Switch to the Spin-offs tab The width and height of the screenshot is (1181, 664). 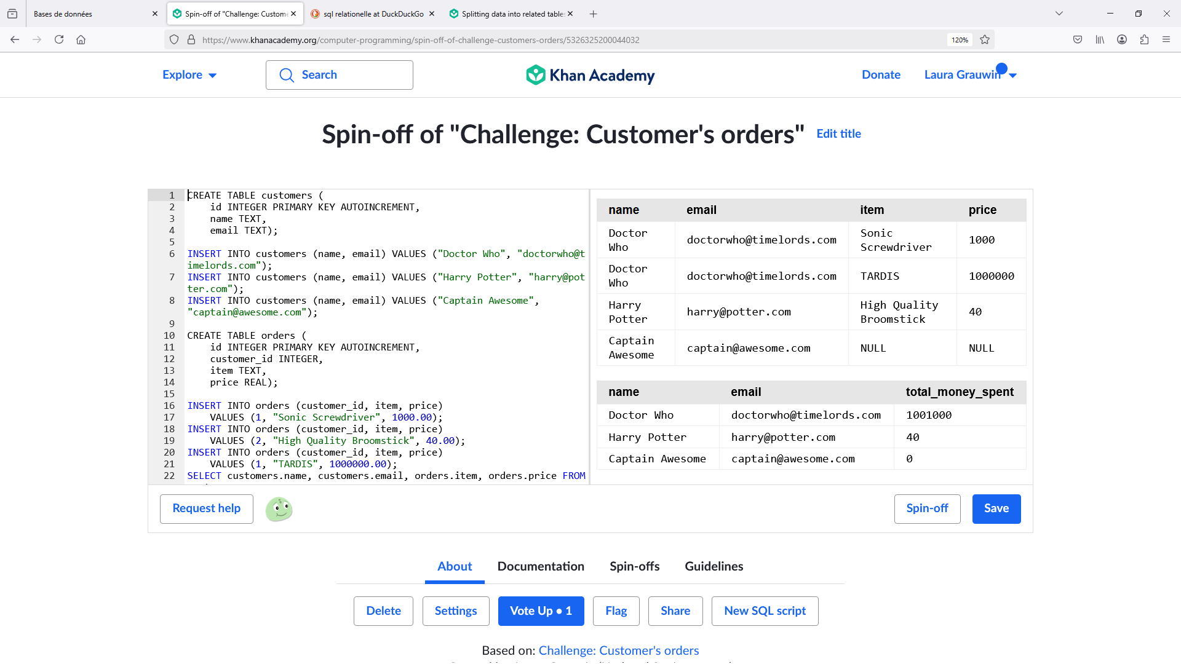(634, 566)
